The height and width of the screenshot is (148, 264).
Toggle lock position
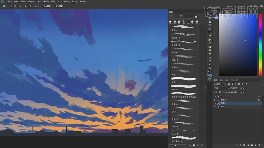click(x=226, y=92)
